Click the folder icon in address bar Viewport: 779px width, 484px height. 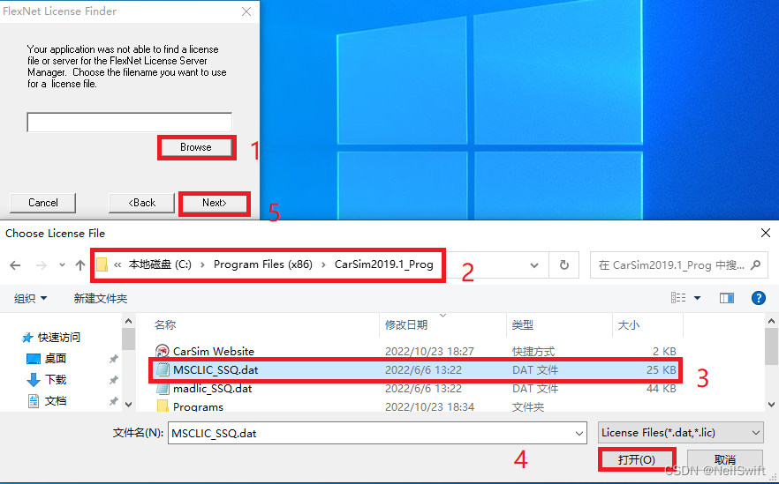point(102,264)
